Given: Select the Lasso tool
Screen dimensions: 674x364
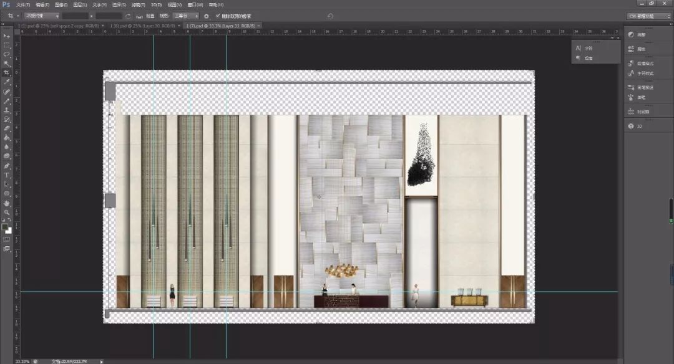Looking at the screenshot, I should coord(7,54).
